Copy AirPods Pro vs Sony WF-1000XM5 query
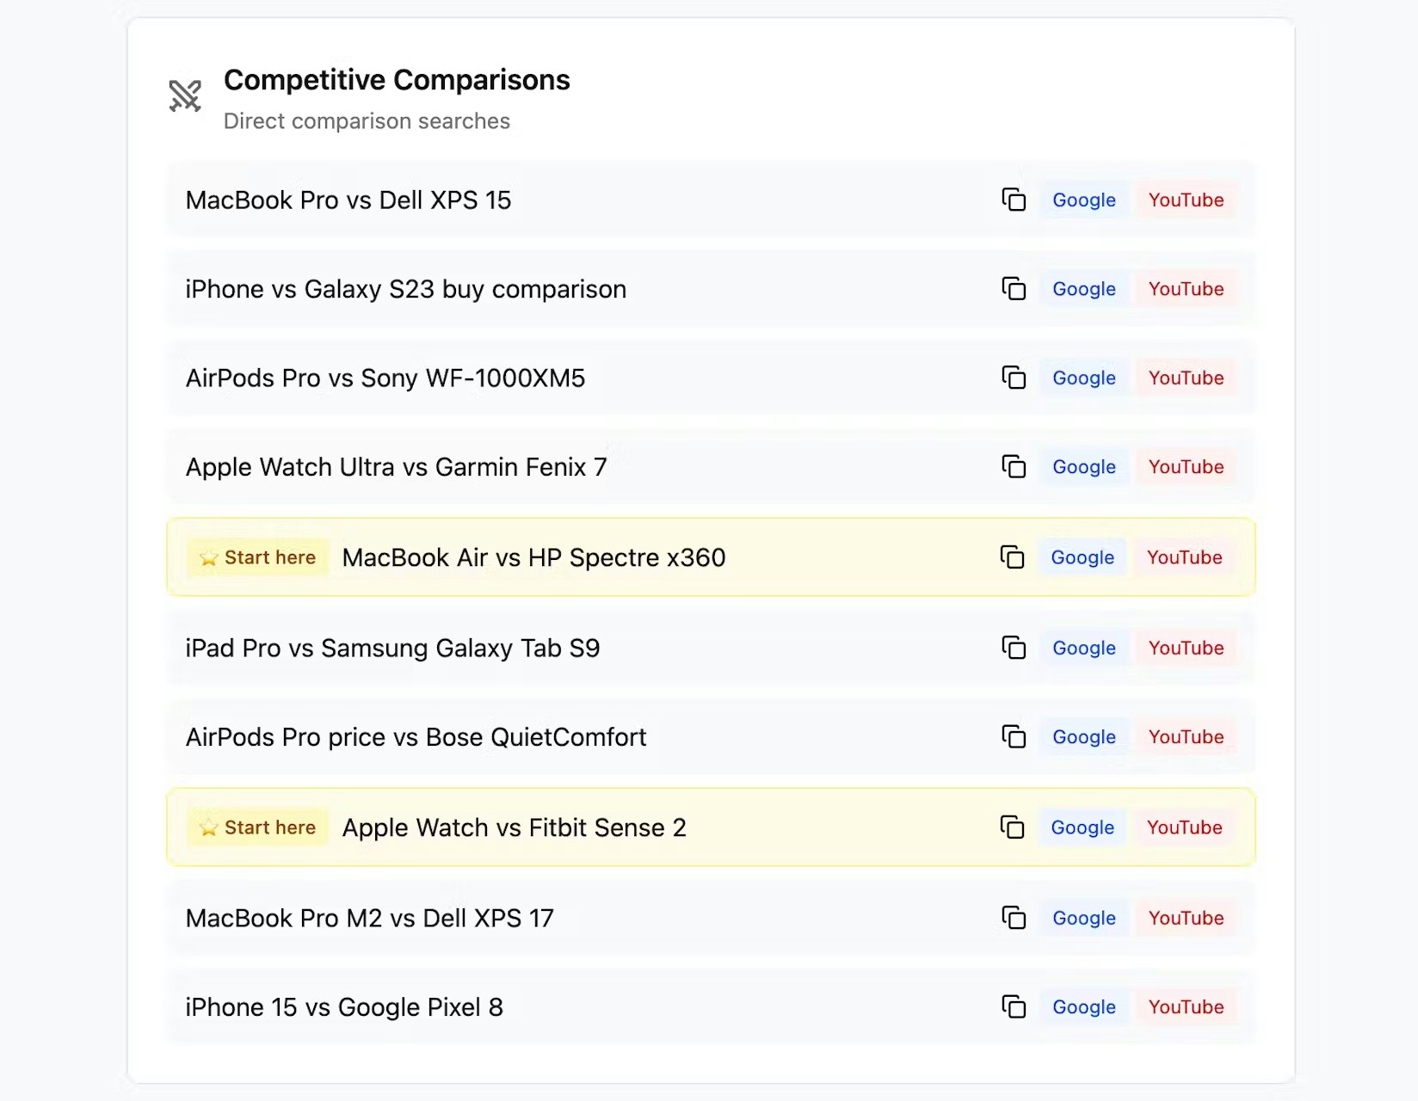 pos(1015,378)
